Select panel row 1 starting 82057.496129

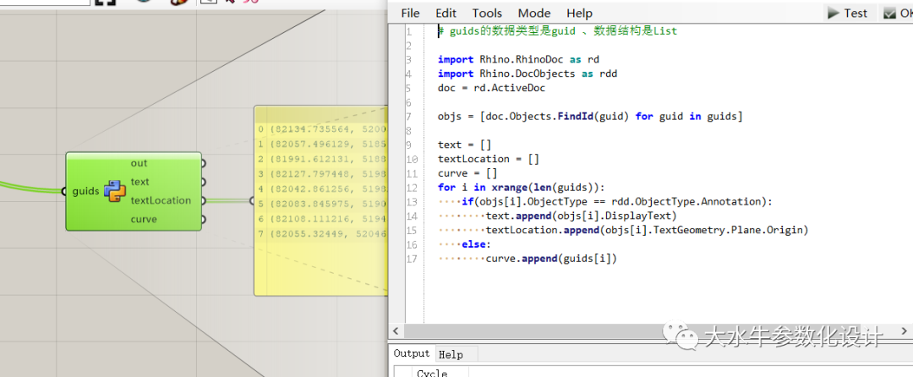point(321,143)
